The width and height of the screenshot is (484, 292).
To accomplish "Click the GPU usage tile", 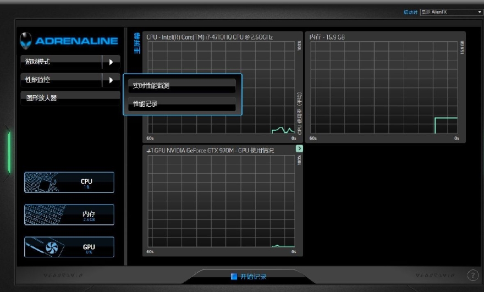I will [x=69, y=247].
